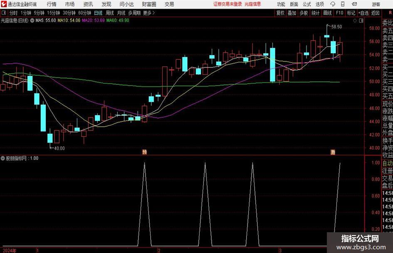Image resolution: width=393 pixels, height=253 pixels.
Task: Open the customer service headset icon
Action: 333,4
